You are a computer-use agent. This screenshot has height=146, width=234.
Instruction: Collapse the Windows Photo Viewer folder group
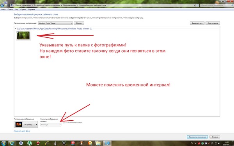click(x=16, y=28)
